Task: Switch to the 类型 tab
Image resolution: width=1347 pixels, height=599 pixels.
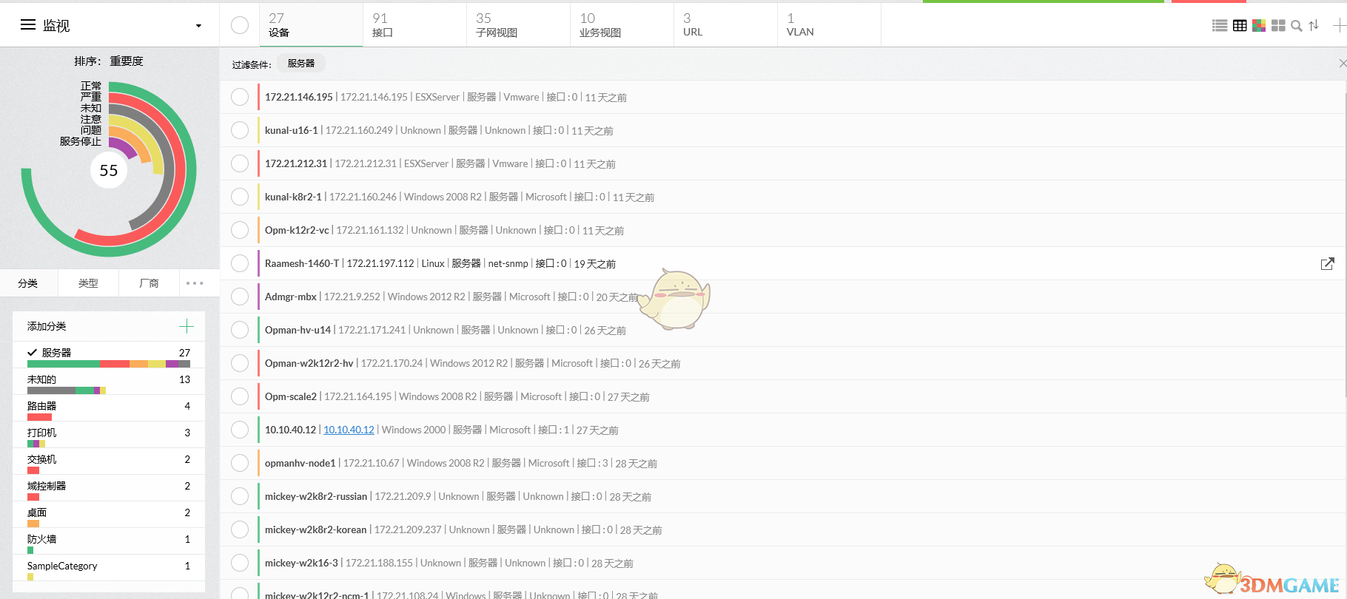Action: [88, 283]
